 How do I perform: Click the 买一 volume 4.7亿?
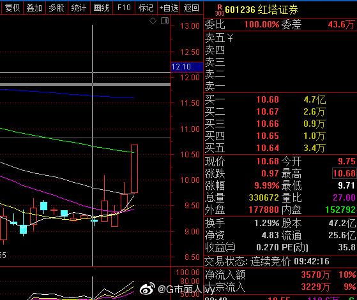[x=315, y=99]
